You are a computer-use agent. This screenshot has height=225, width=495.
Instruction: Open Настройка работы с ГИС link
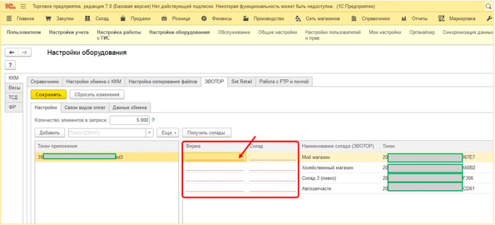click(119, 35)
